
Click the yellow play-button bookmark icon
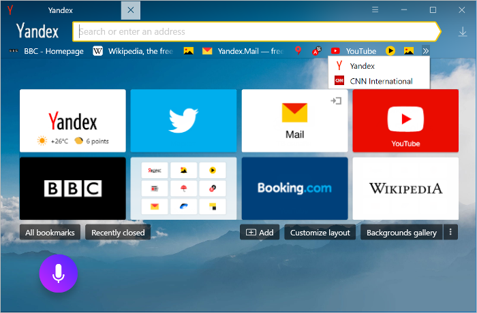click(390, 51)
